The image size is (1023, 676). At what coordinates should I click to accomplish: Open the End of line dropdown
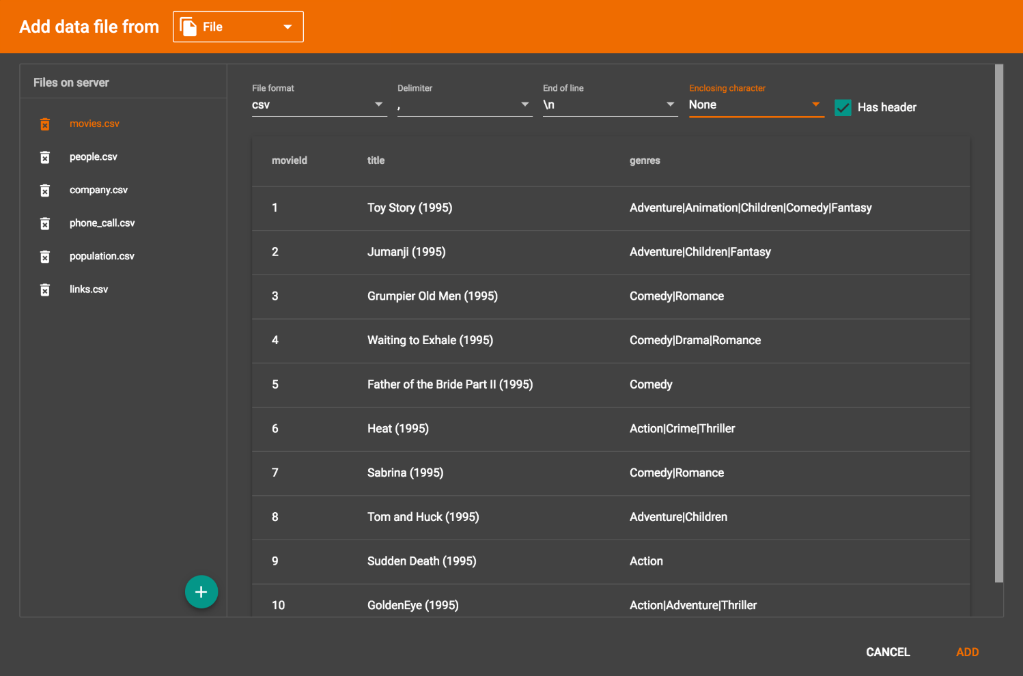(x=610, y=104)
